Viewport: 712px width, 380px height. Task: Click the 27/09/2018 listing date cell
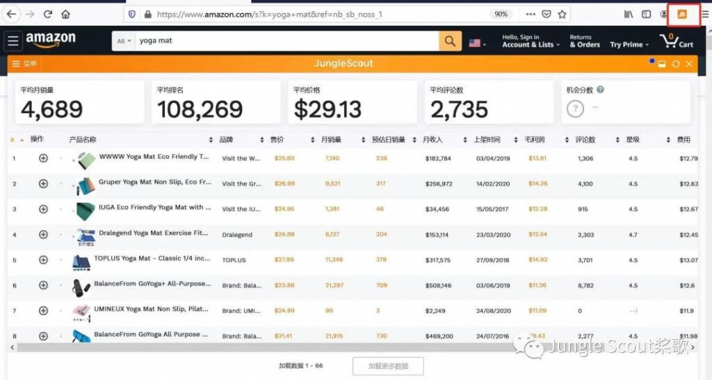(493, 261)
